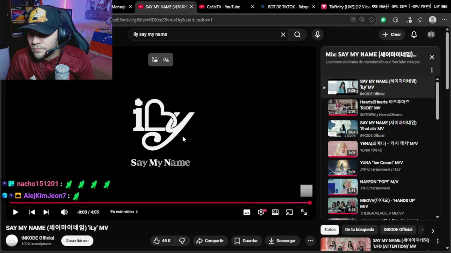Viewport: 451px width, 253px height.
Task: Open the browser media control icon
Action: click(409, 20)
